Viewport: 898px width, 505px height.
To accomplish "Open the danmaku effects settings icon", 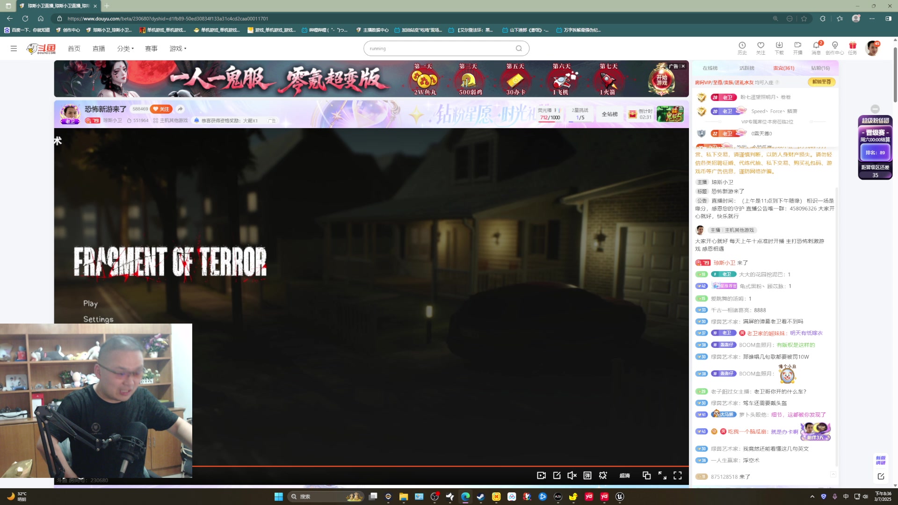I will [603, 476].
